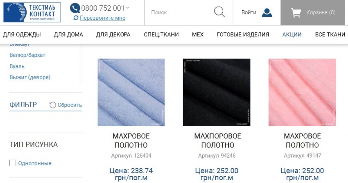This screenshot has width=348, height=183.
Task: Open the Акции menu item
Action: coord(292,35)
